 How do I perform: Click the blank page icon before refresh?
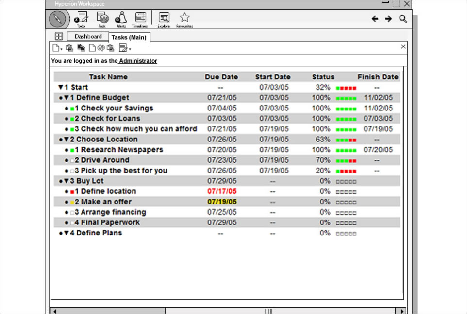[92, 47]
